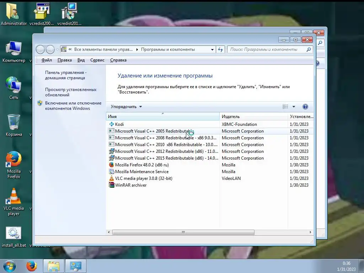Screen dimensions: 364x273
Task: Select the install_all.bat desktop file
Action: pyautogui.click(x=14, y=237)
